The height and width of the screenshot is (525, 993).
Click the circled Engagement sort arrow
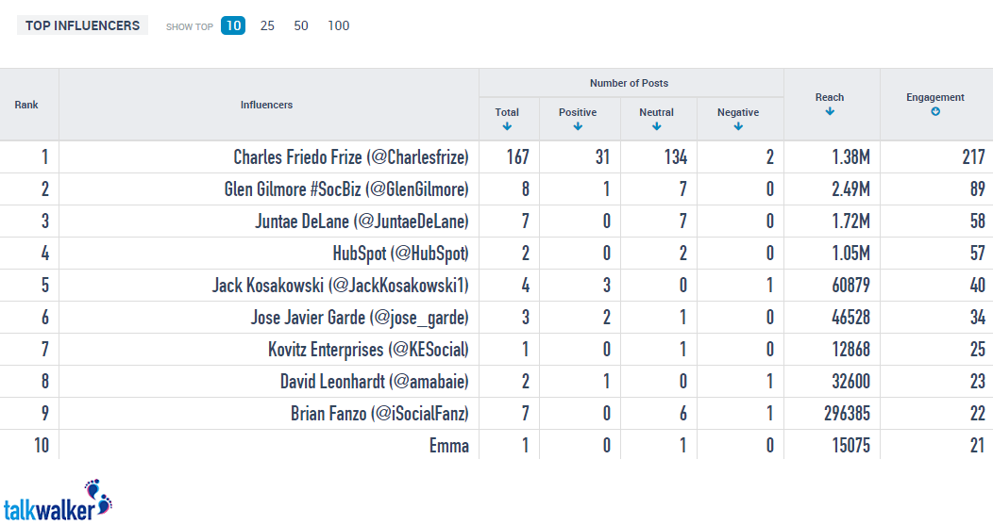[x=935, y=112]
